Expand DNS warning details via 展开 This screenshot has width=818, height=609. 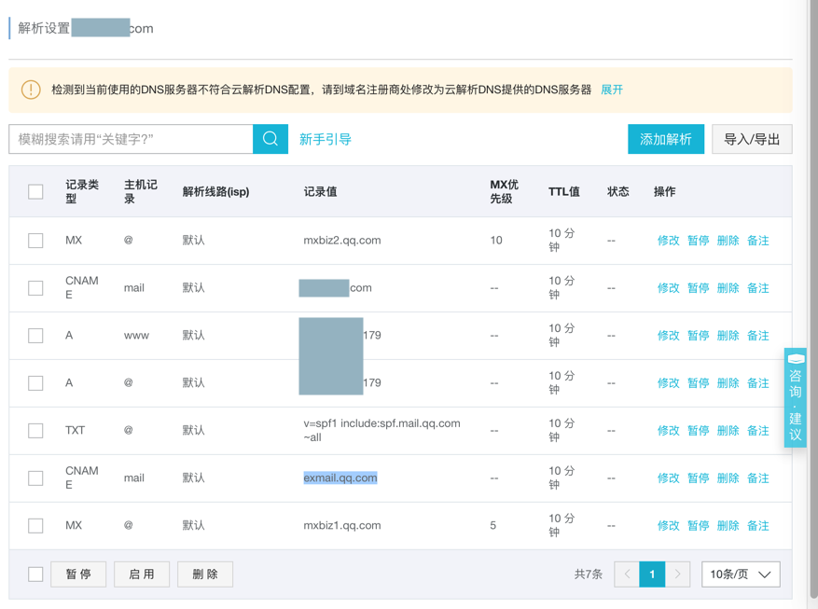612,90
